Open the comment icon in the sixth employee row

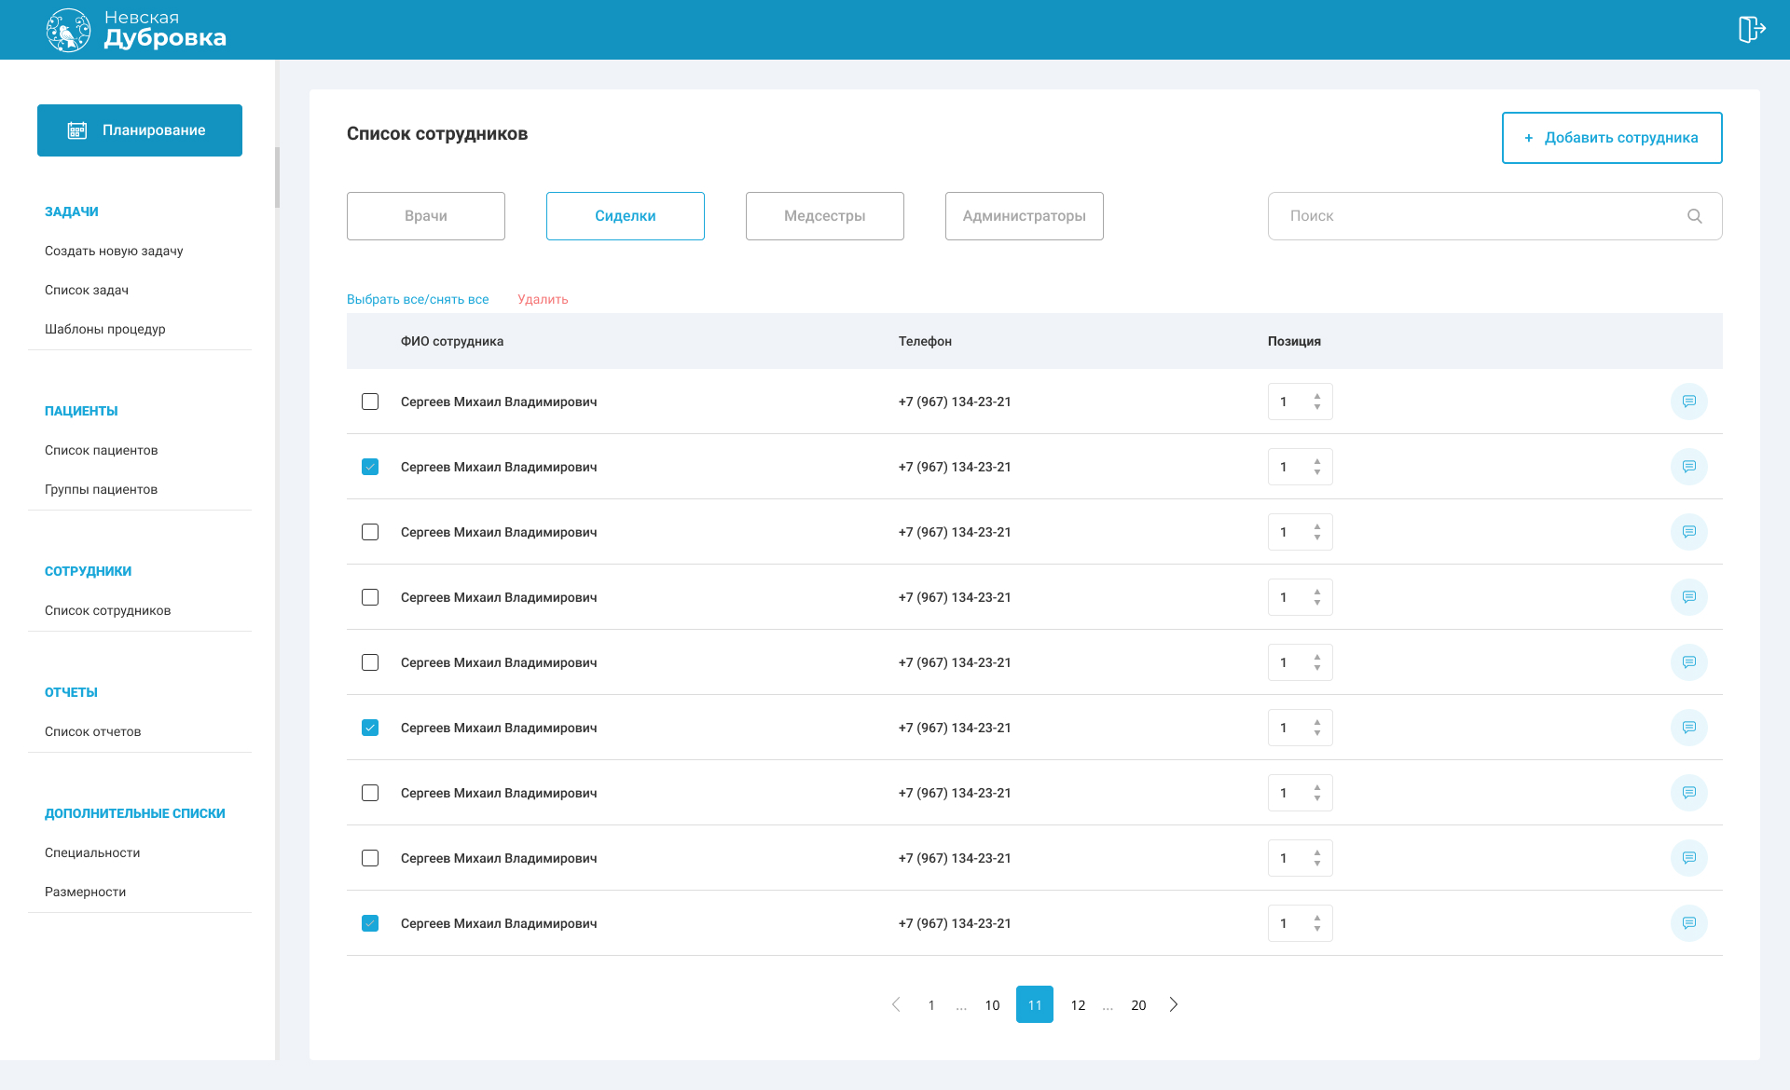pos(1689,728)
